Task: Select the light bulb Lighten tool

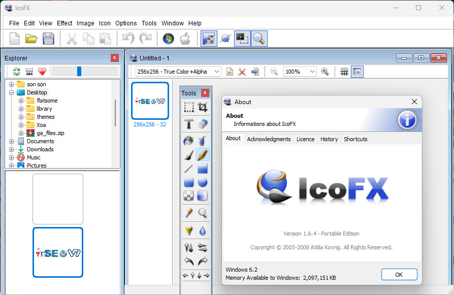Action: tap(189, 231)
